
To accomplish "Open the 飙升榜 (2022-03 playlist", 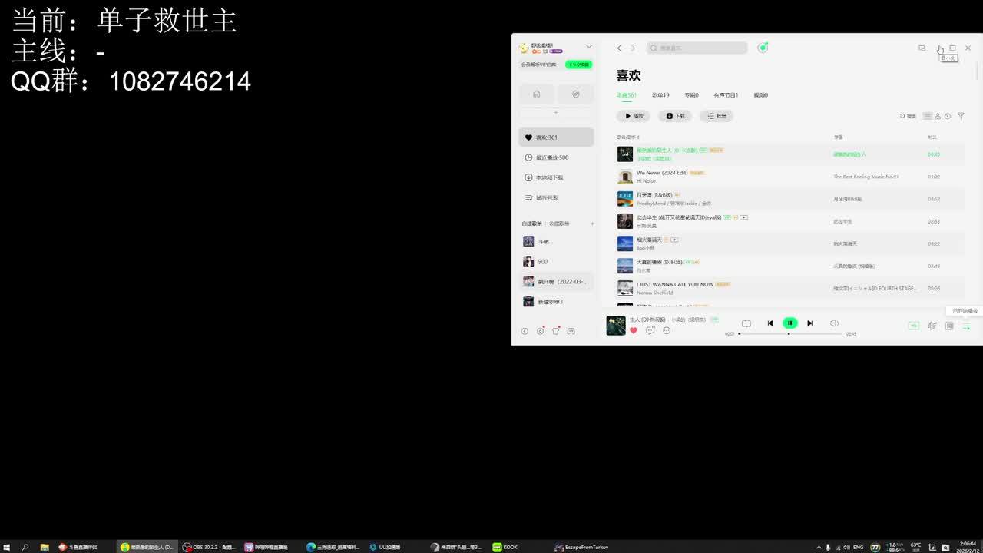I will (x=556, y=281).
